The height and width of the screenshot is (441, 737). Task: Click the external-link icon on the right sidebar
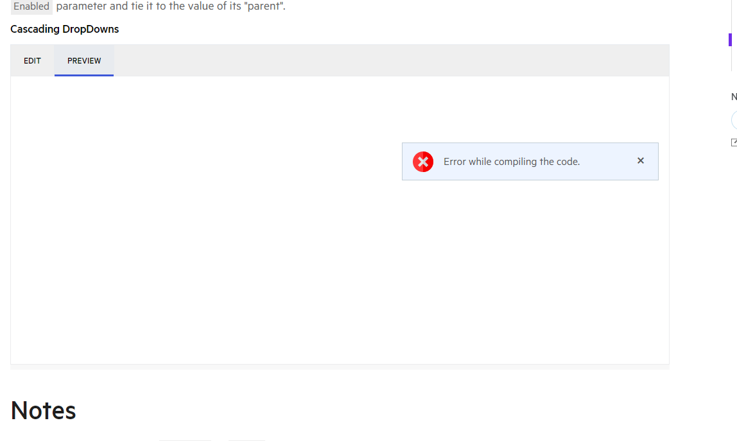pos(733,143)
